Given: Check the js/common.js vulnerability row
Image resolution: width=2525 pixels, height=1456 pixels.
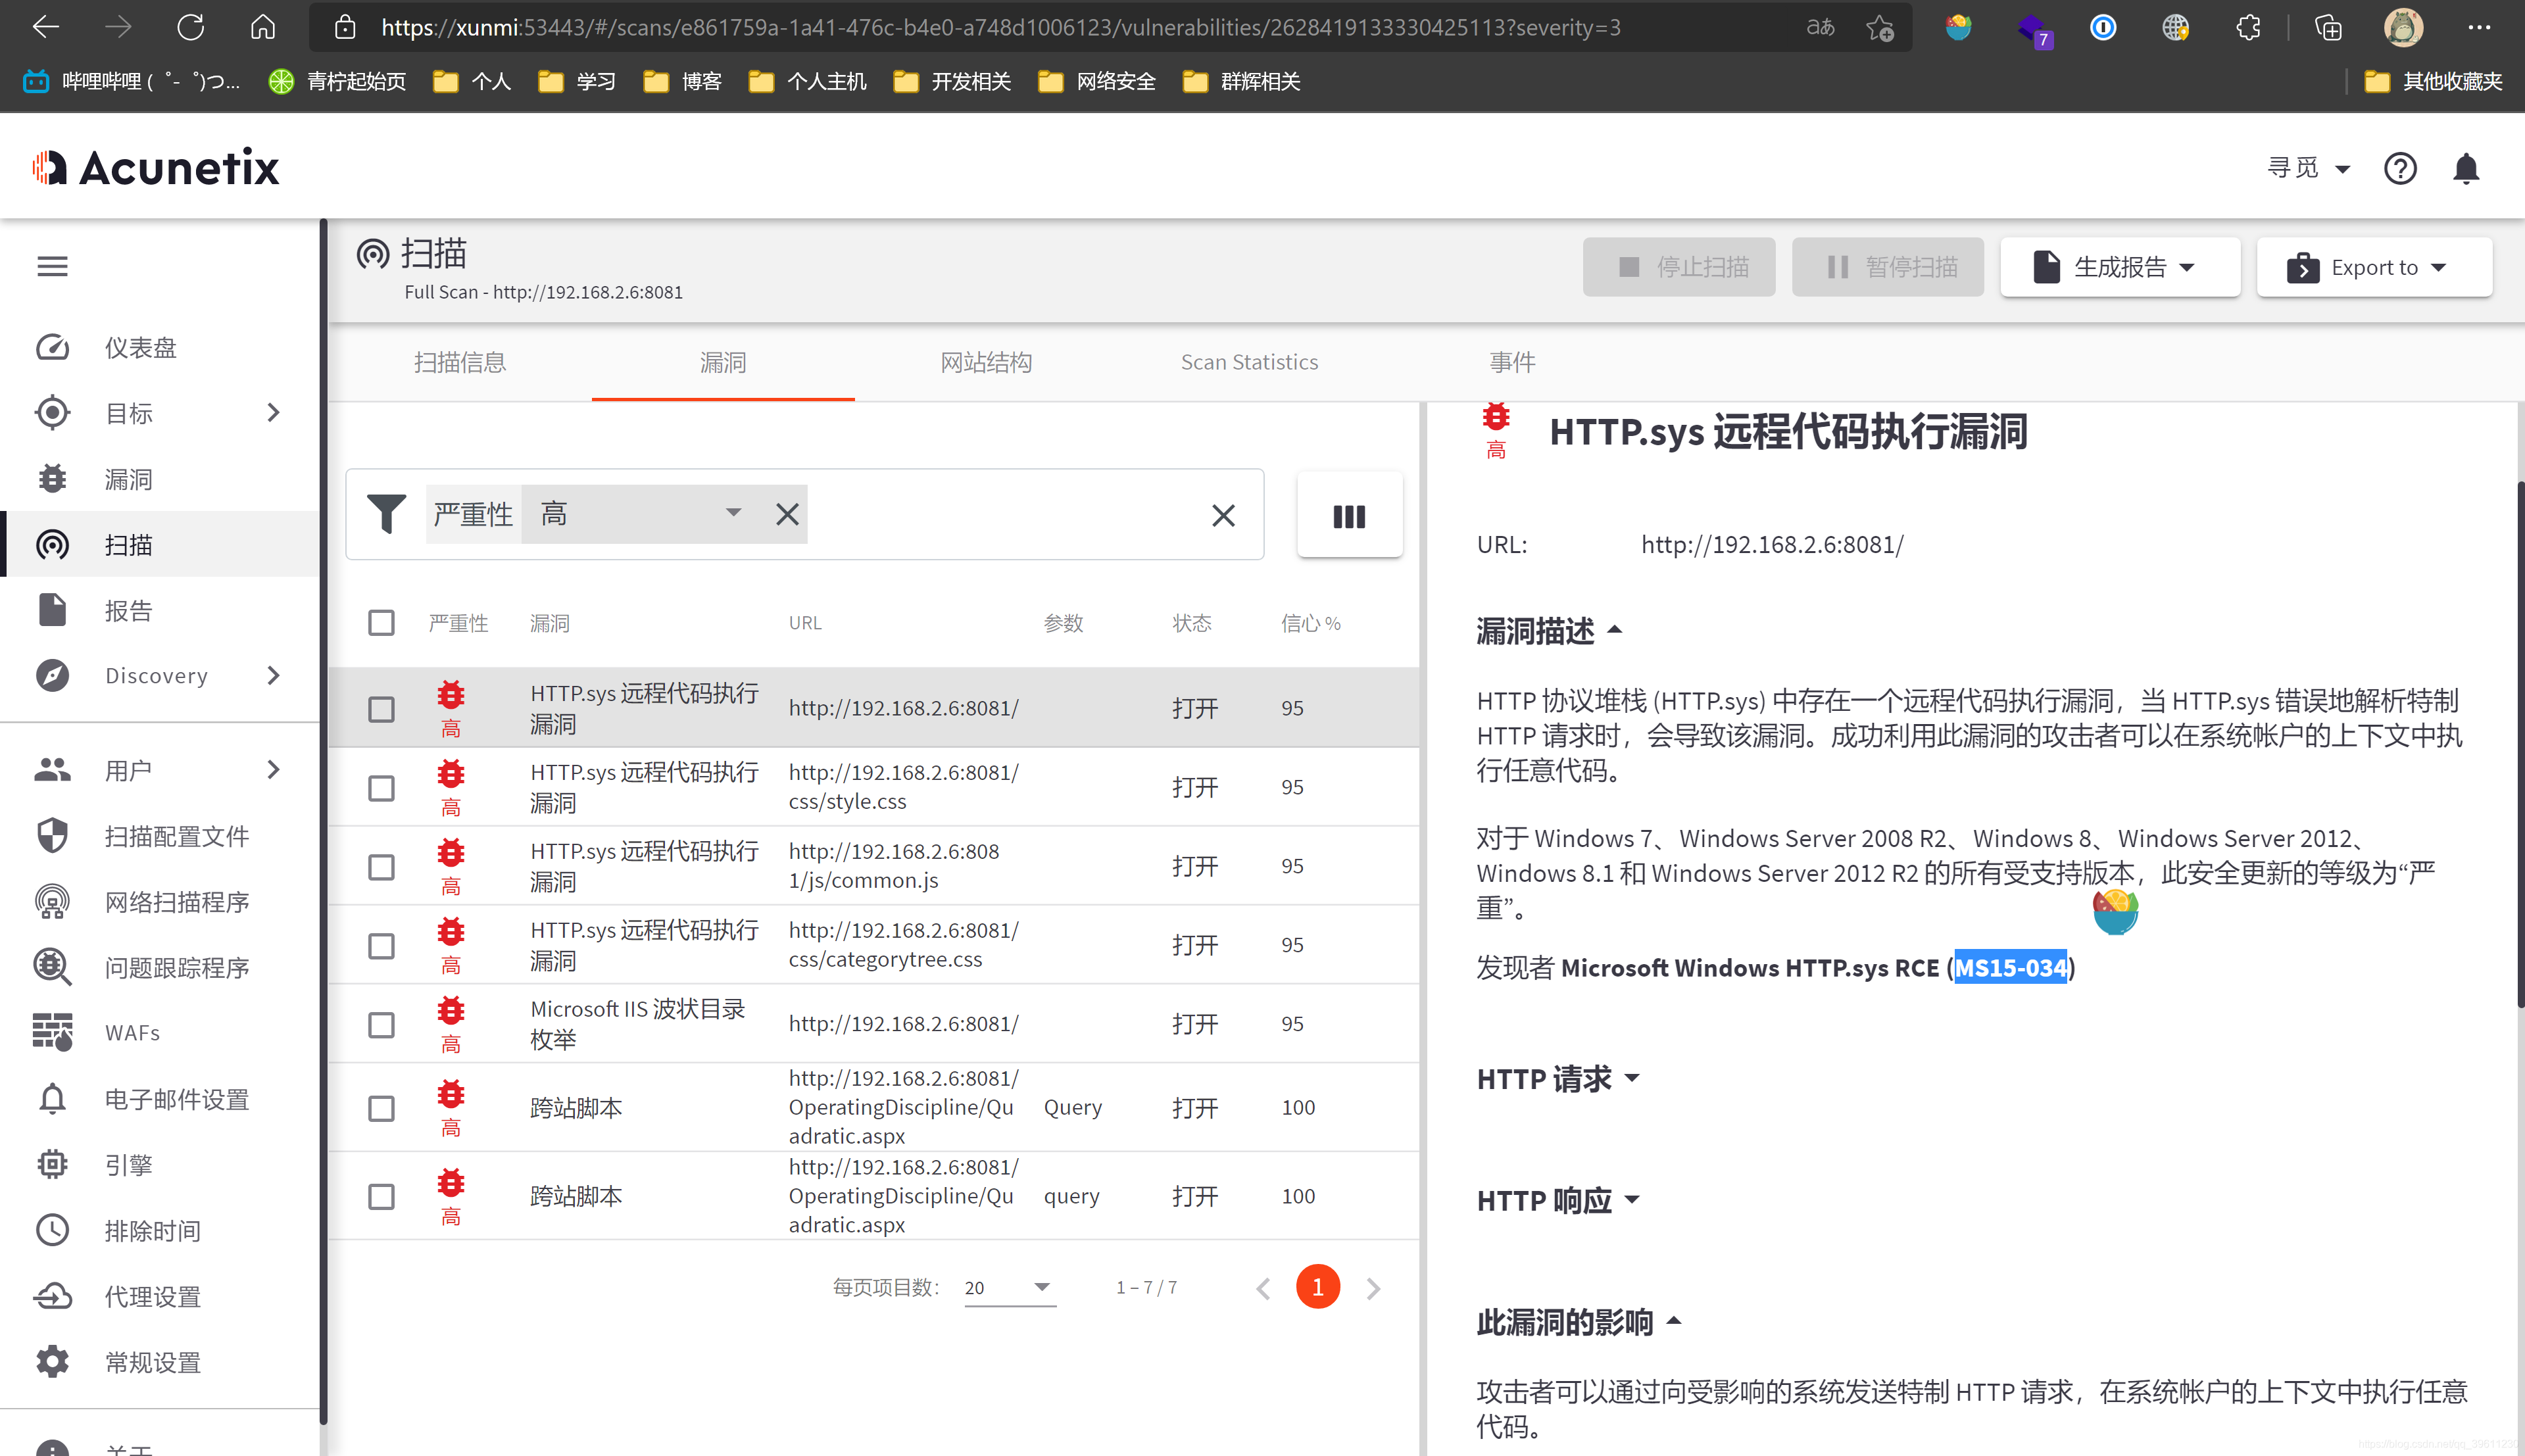Looking at the screenshot, I should pos(381,867).
